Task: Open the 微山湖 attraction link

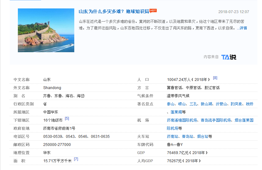Action: tap(206, 104)
